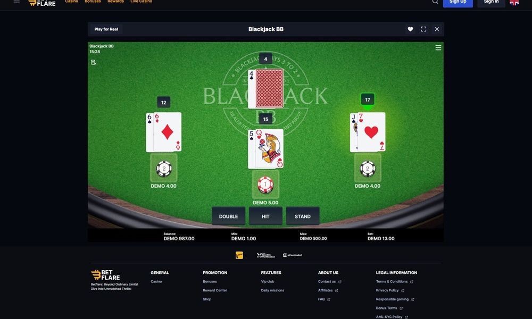This screenshot has width=532, height=319.
Task: Add Blackjack BB to favorites with heart icon
Action: [x=410, y=29]
